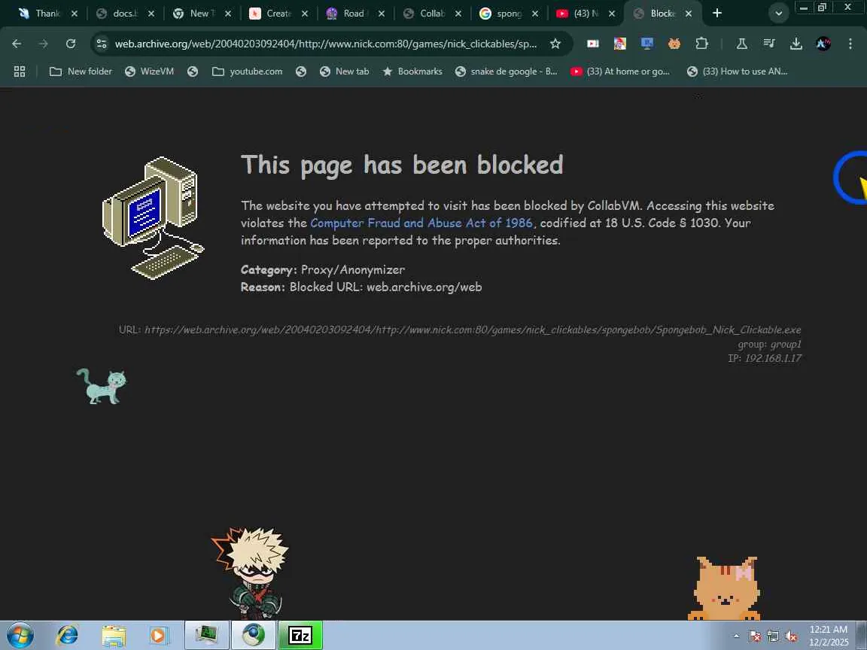Viewport: 867px width, 650px height.
Task: Open the WizeVM bookmark
Action: tap(149, 71)
